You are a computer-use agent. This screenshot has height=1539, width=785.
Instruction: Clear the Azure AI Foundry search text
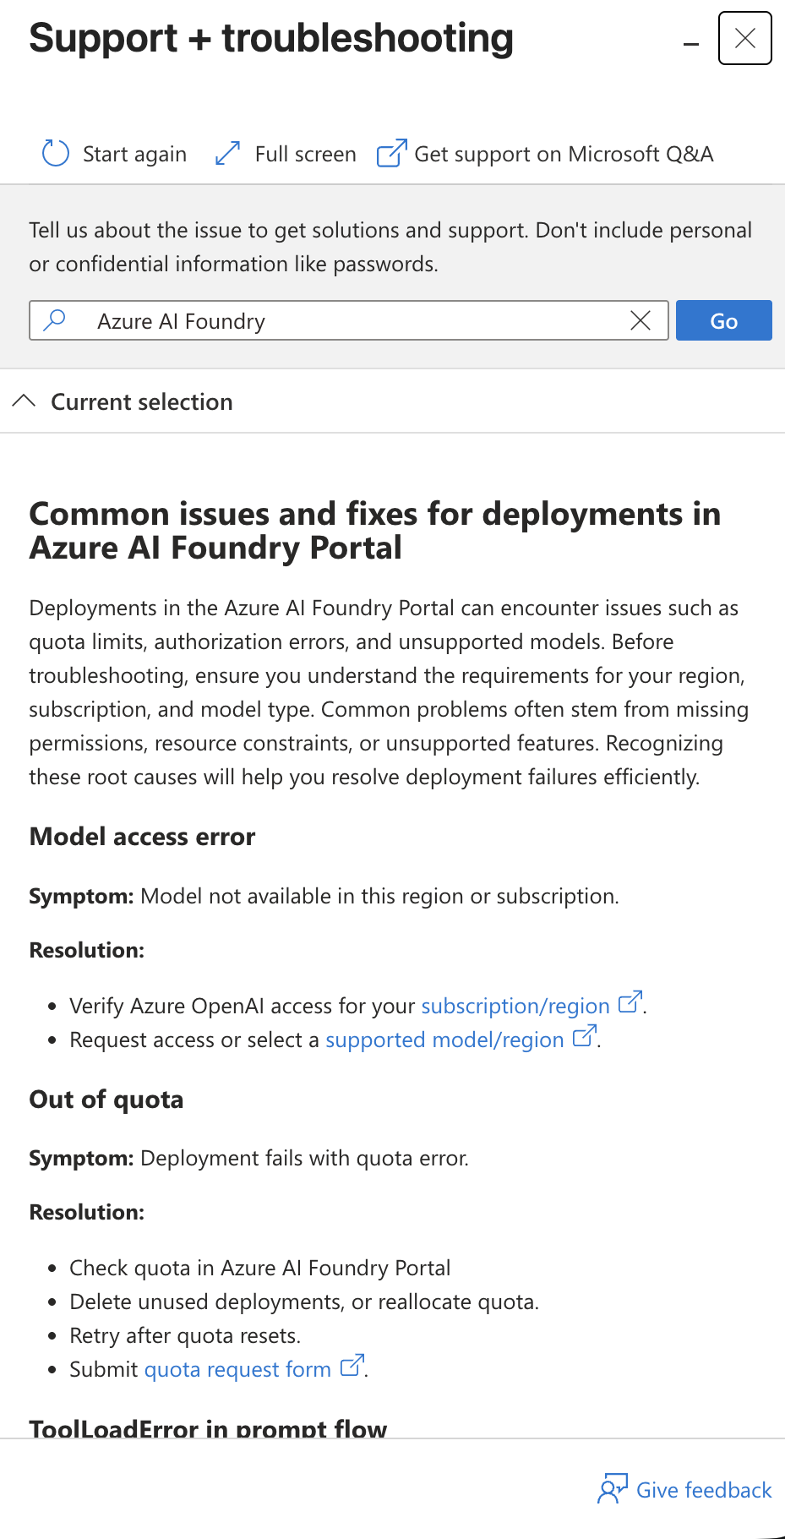641,320
